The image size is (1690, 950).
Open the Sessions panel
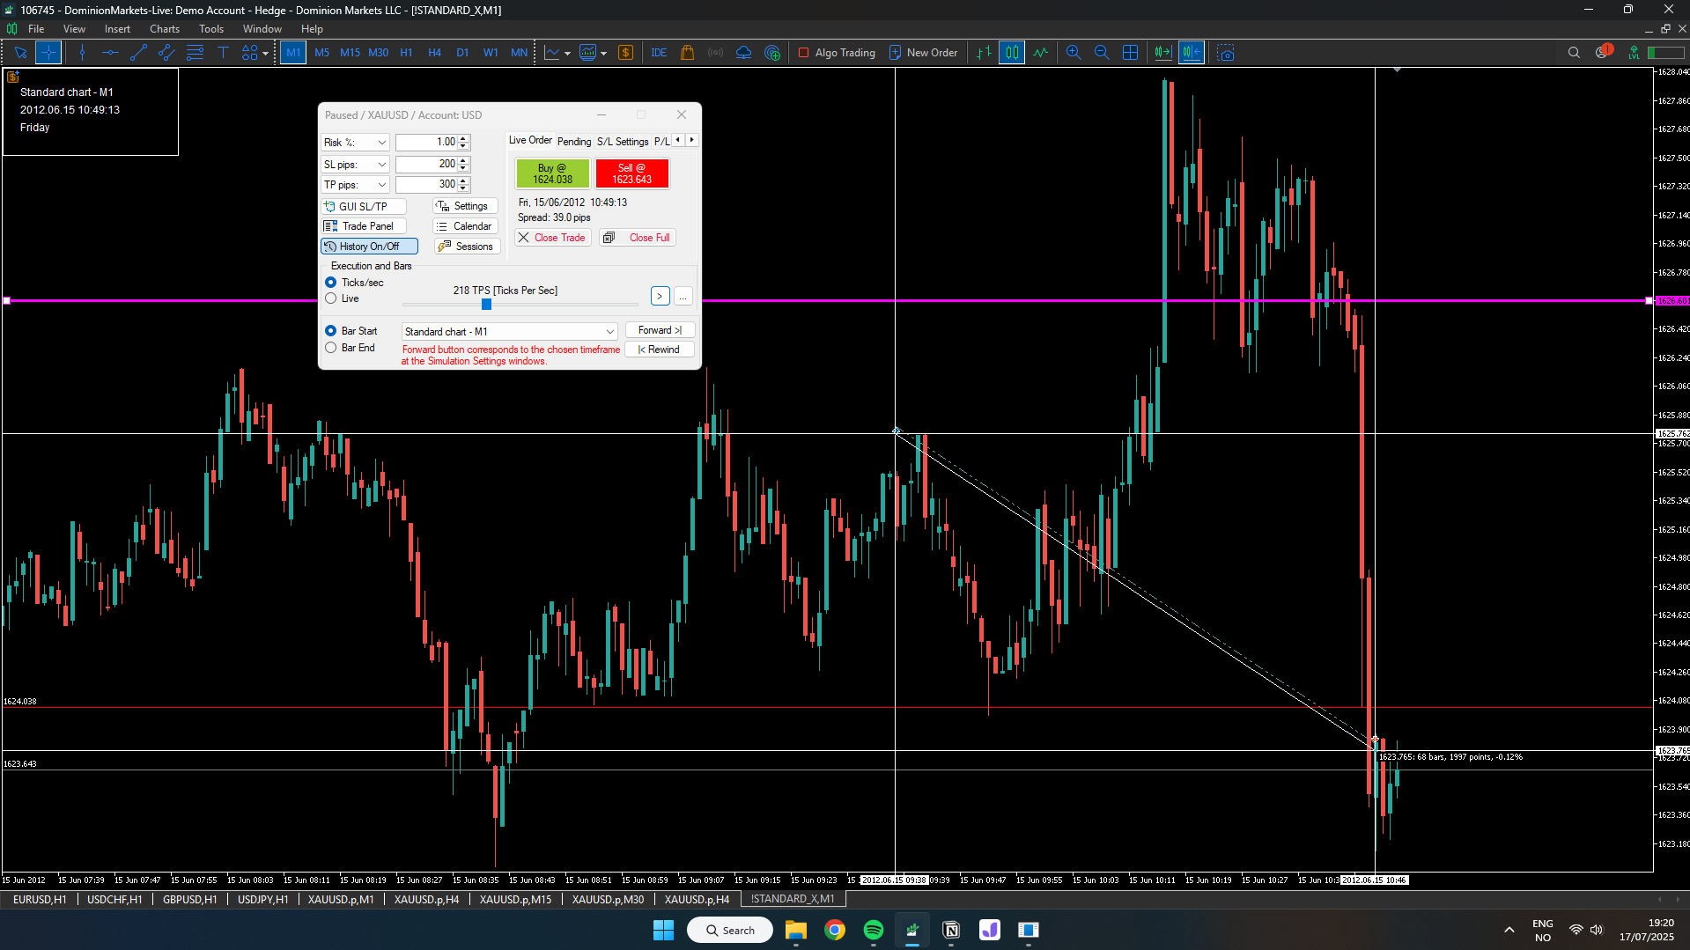pyautogui.click(x=467, y=247)
